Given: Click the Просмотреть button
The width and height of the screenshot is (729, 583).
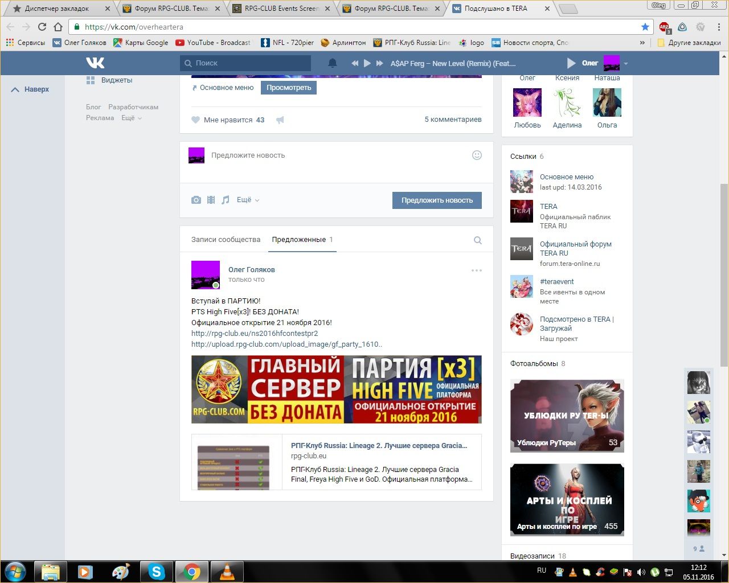Looking at the screenshot, I should coord(289,88).
